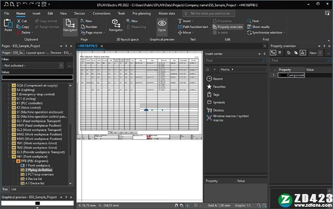Screen dimensions: 333x209
Task: Switch to the Master data ribbon tab
Action: (x=167, y=13)
